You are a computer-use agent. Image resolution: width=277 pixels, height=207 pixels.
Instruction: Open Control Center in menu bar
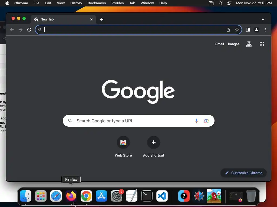pyautogui.click(x=229, y=3)
